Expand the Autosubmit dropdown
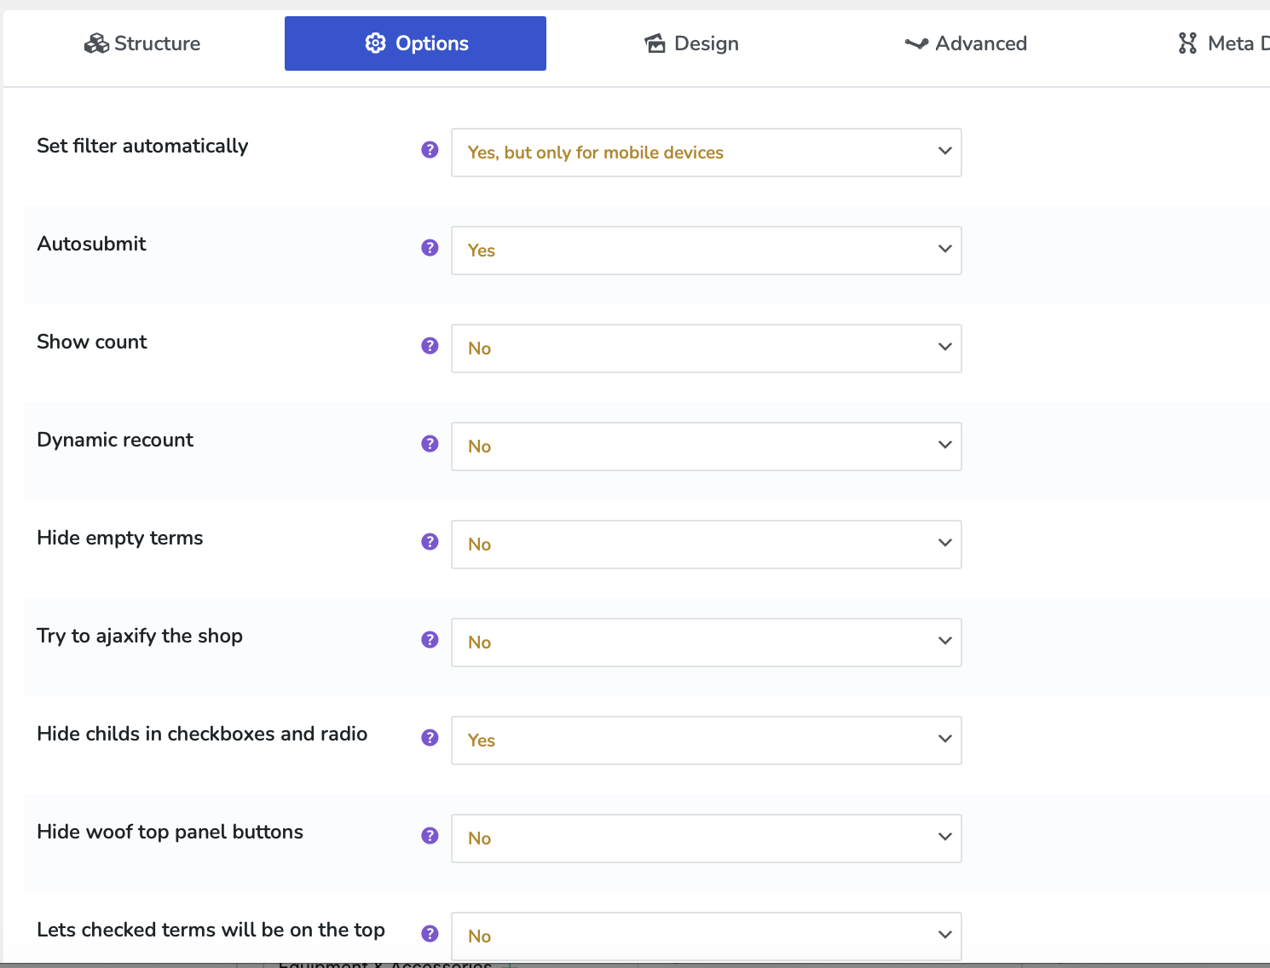This screenshot has width=1270, height=968. [x=706, y=251]
